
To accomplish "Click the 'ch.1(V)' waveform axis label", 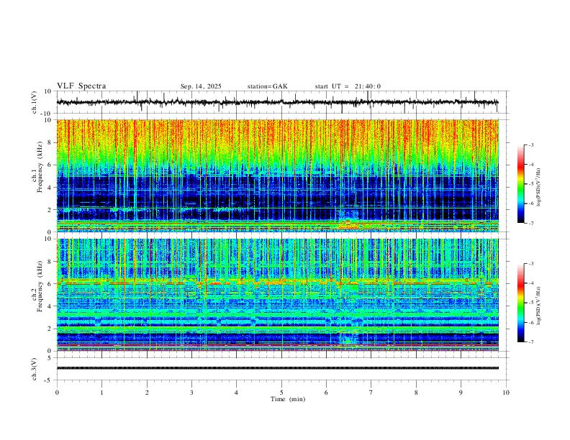I will click(35, 102).
